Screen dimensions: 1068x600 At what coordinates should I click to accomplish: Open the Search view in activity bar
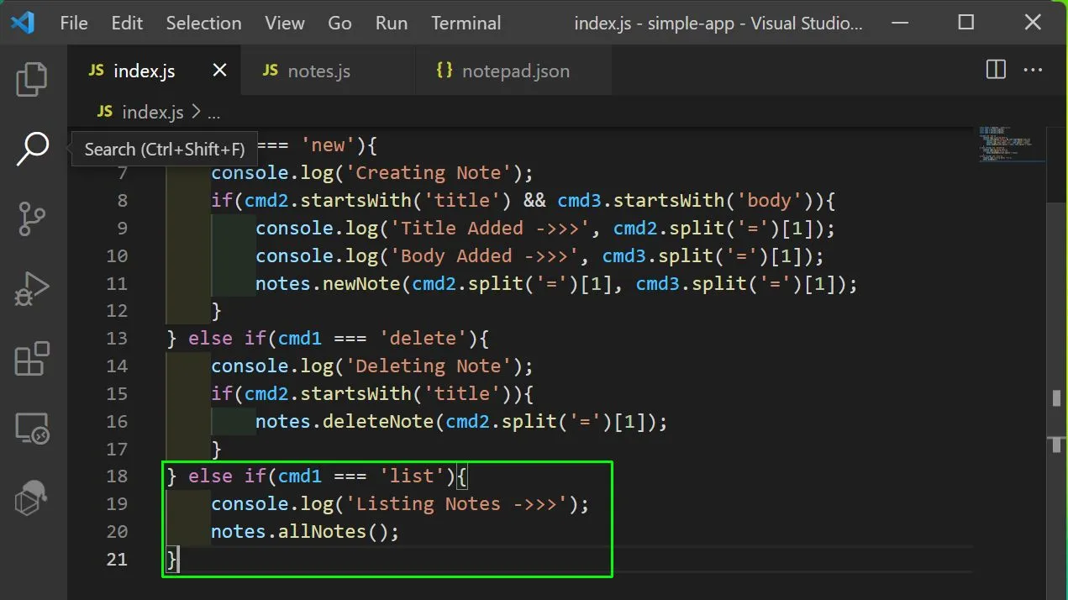pos(33,150)
